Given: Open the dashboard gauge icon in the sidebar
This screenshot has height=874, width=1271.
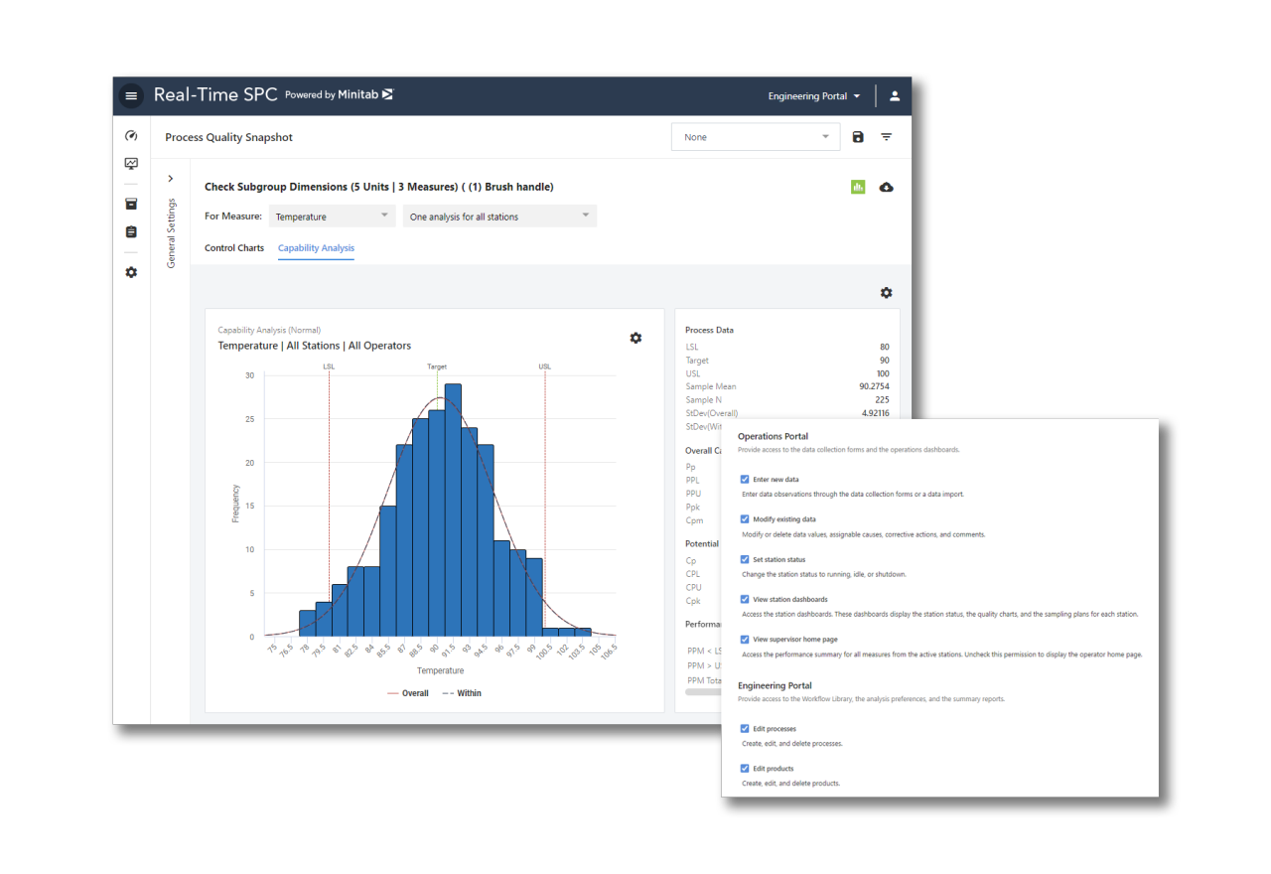Looking at the screenshot, I should (x=131, y=133).
